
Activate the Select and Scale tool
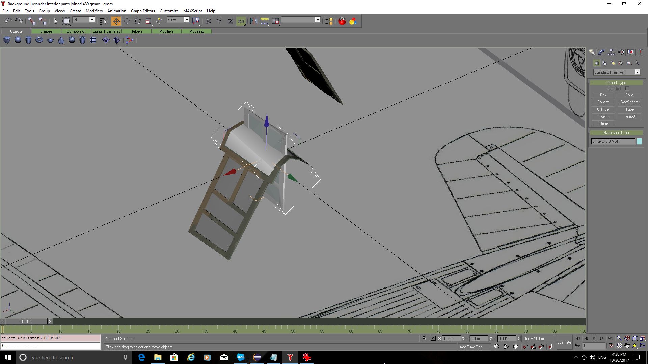[148, 21]
